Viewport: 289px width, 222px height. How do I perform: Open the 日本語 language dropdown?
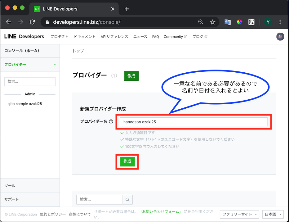273,214
